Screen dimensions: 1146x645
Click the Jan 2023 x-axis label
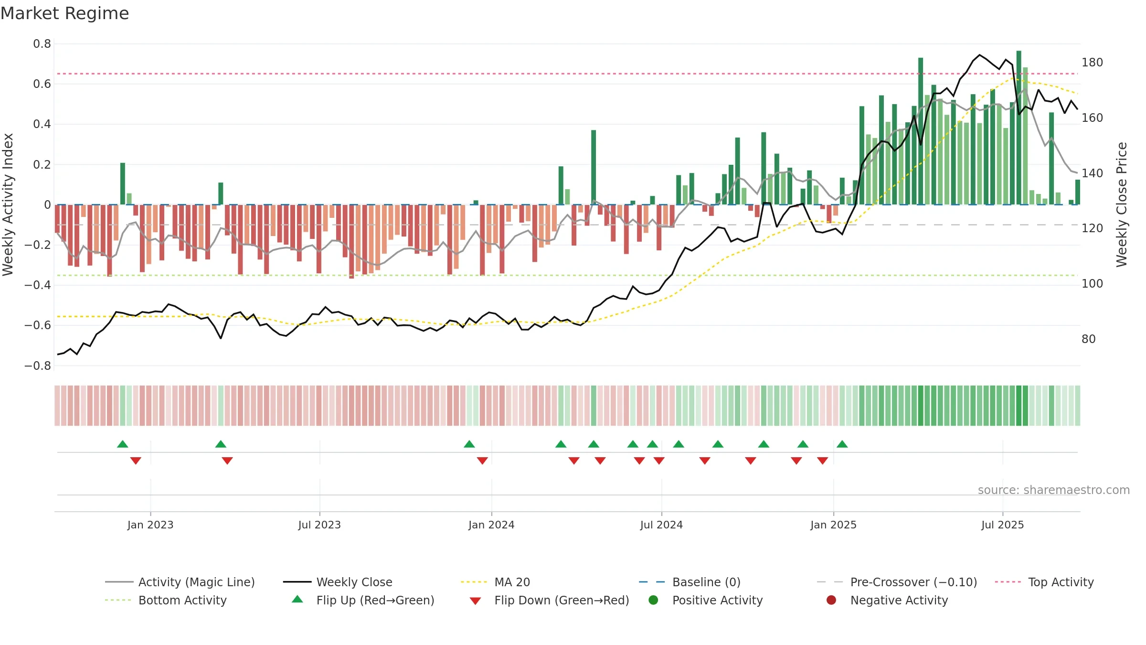(x=150, y=525)
